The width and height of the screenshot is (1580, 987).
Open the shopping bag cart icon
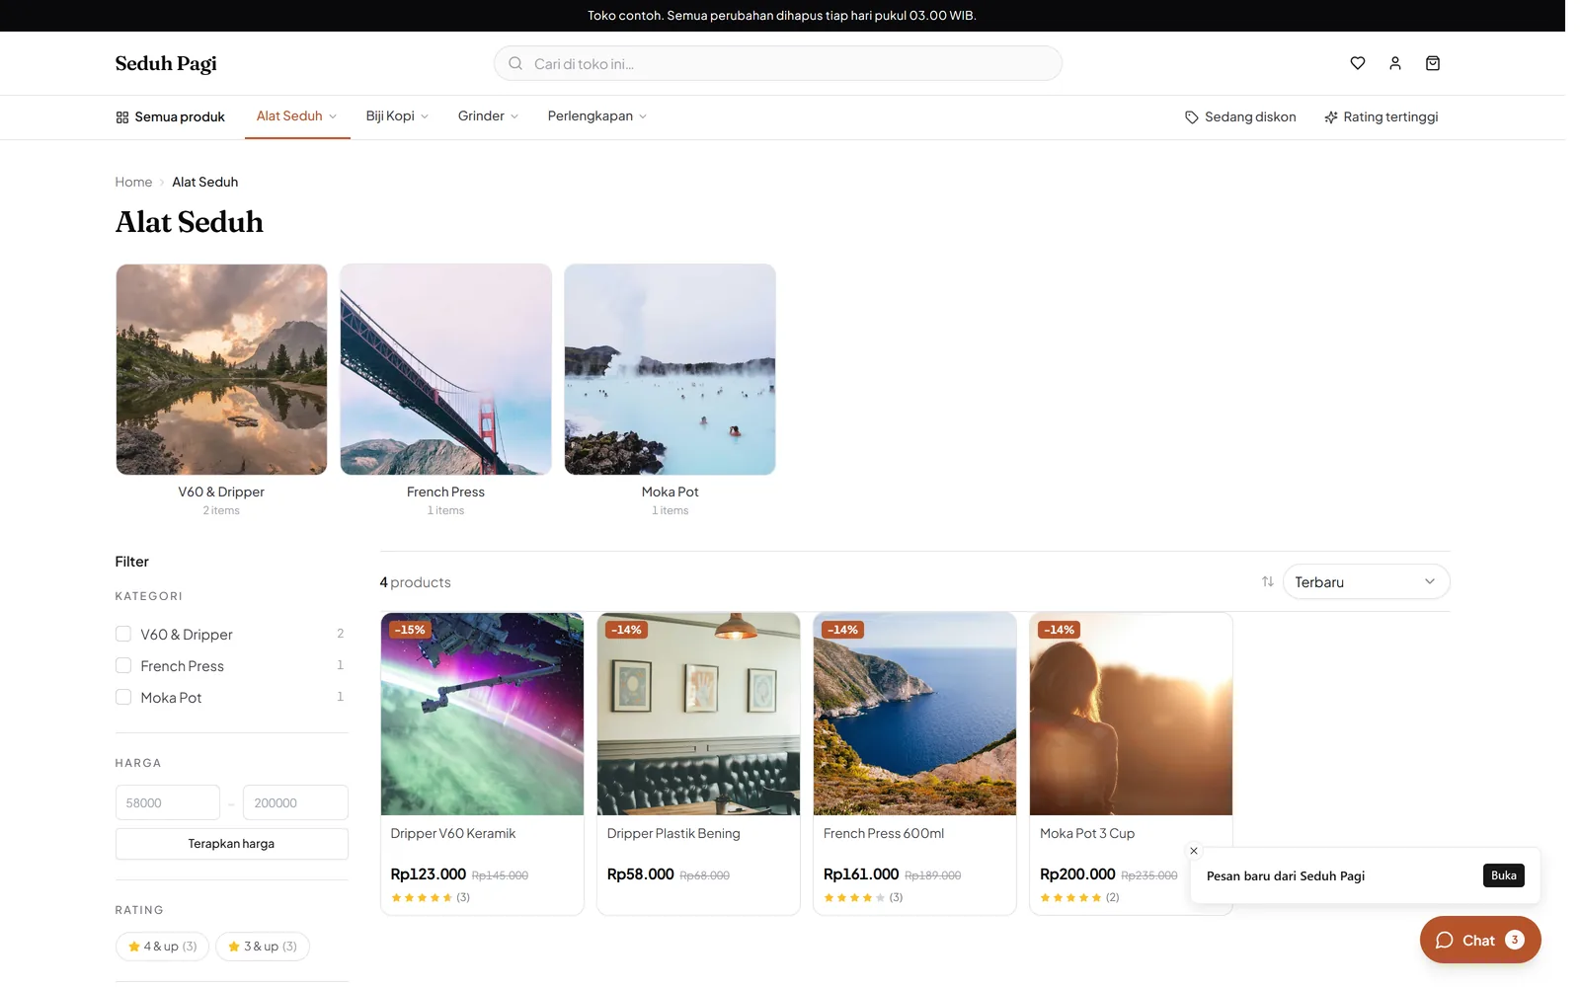pyautogui.click(x=1433, y=63)
